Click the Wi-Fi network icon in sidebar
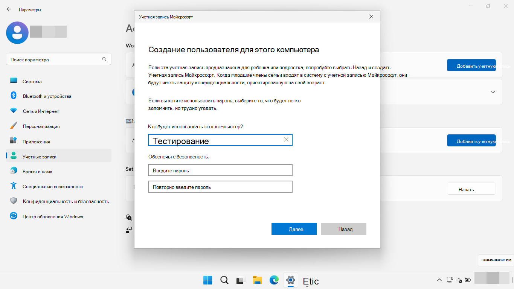 [x=14, y=111]
